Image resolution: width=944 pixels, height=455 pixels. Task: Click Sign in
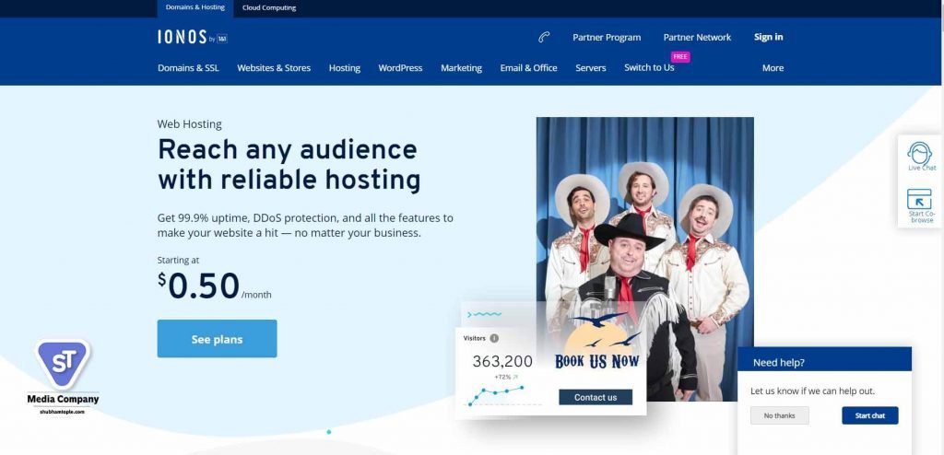click(769, 37)
